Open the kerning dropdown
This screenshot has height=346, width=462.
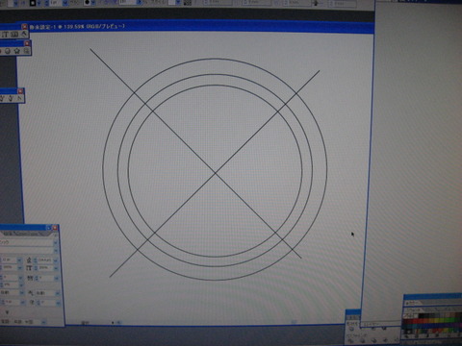[x=20, y=278]
